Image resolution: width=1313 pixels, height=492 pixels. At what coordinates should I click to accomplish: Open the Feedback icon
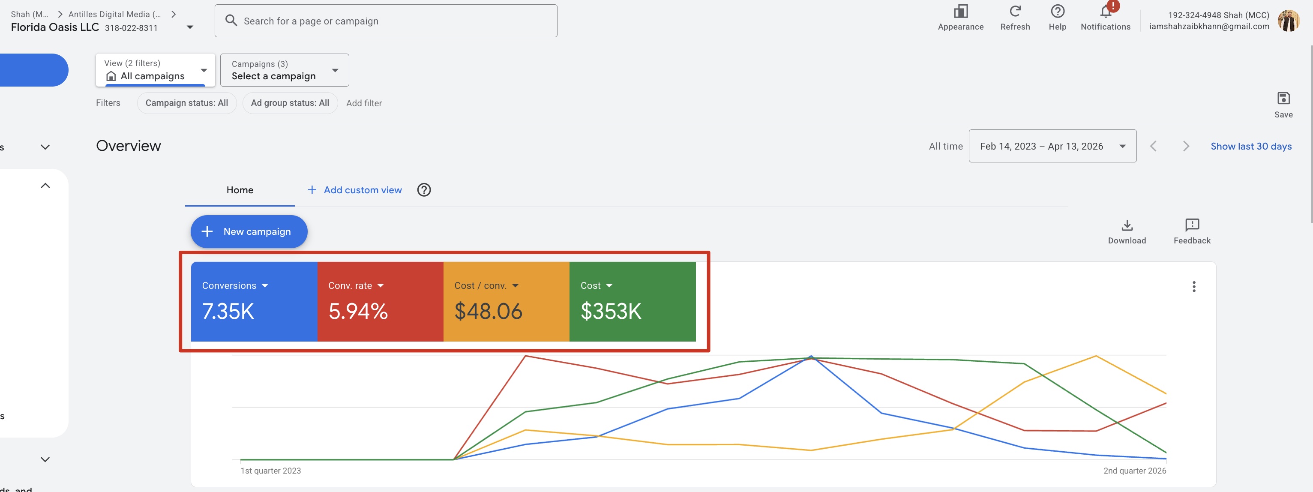click(x=1192, y=231)
